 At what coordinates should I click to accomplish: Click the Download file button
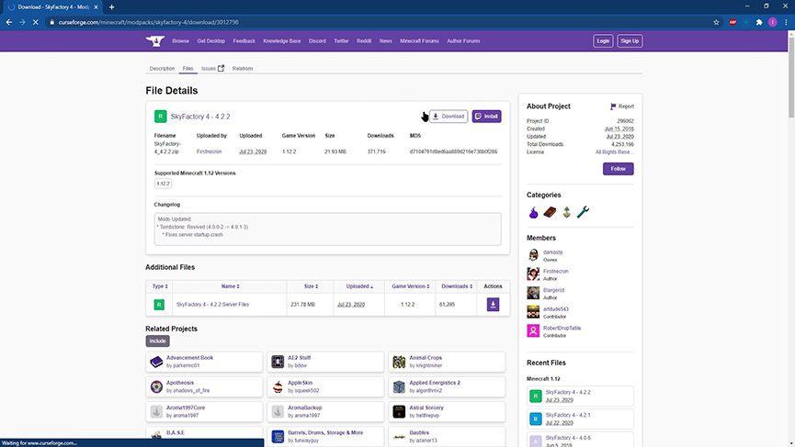(449, 117)
